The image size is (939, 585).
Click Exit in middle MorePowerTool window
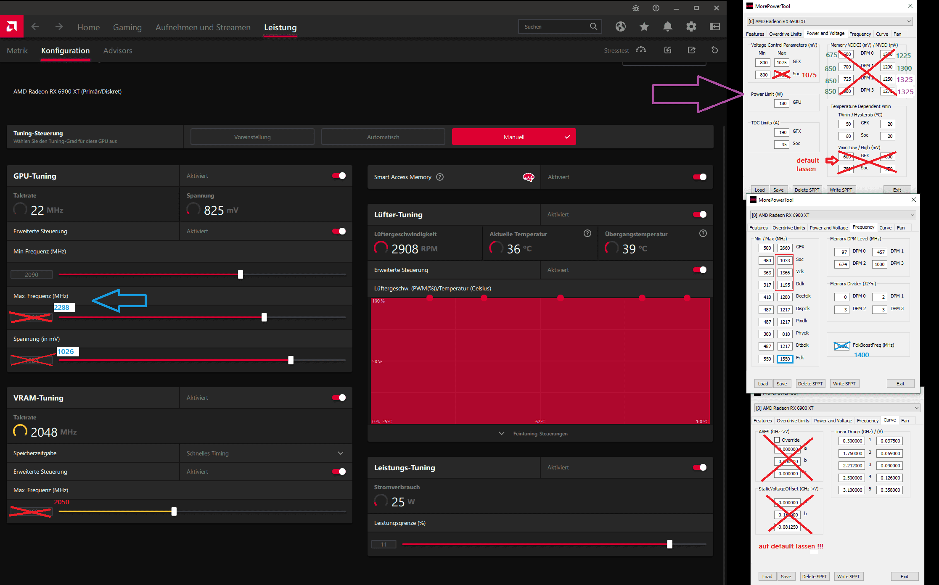click(900, 384)
